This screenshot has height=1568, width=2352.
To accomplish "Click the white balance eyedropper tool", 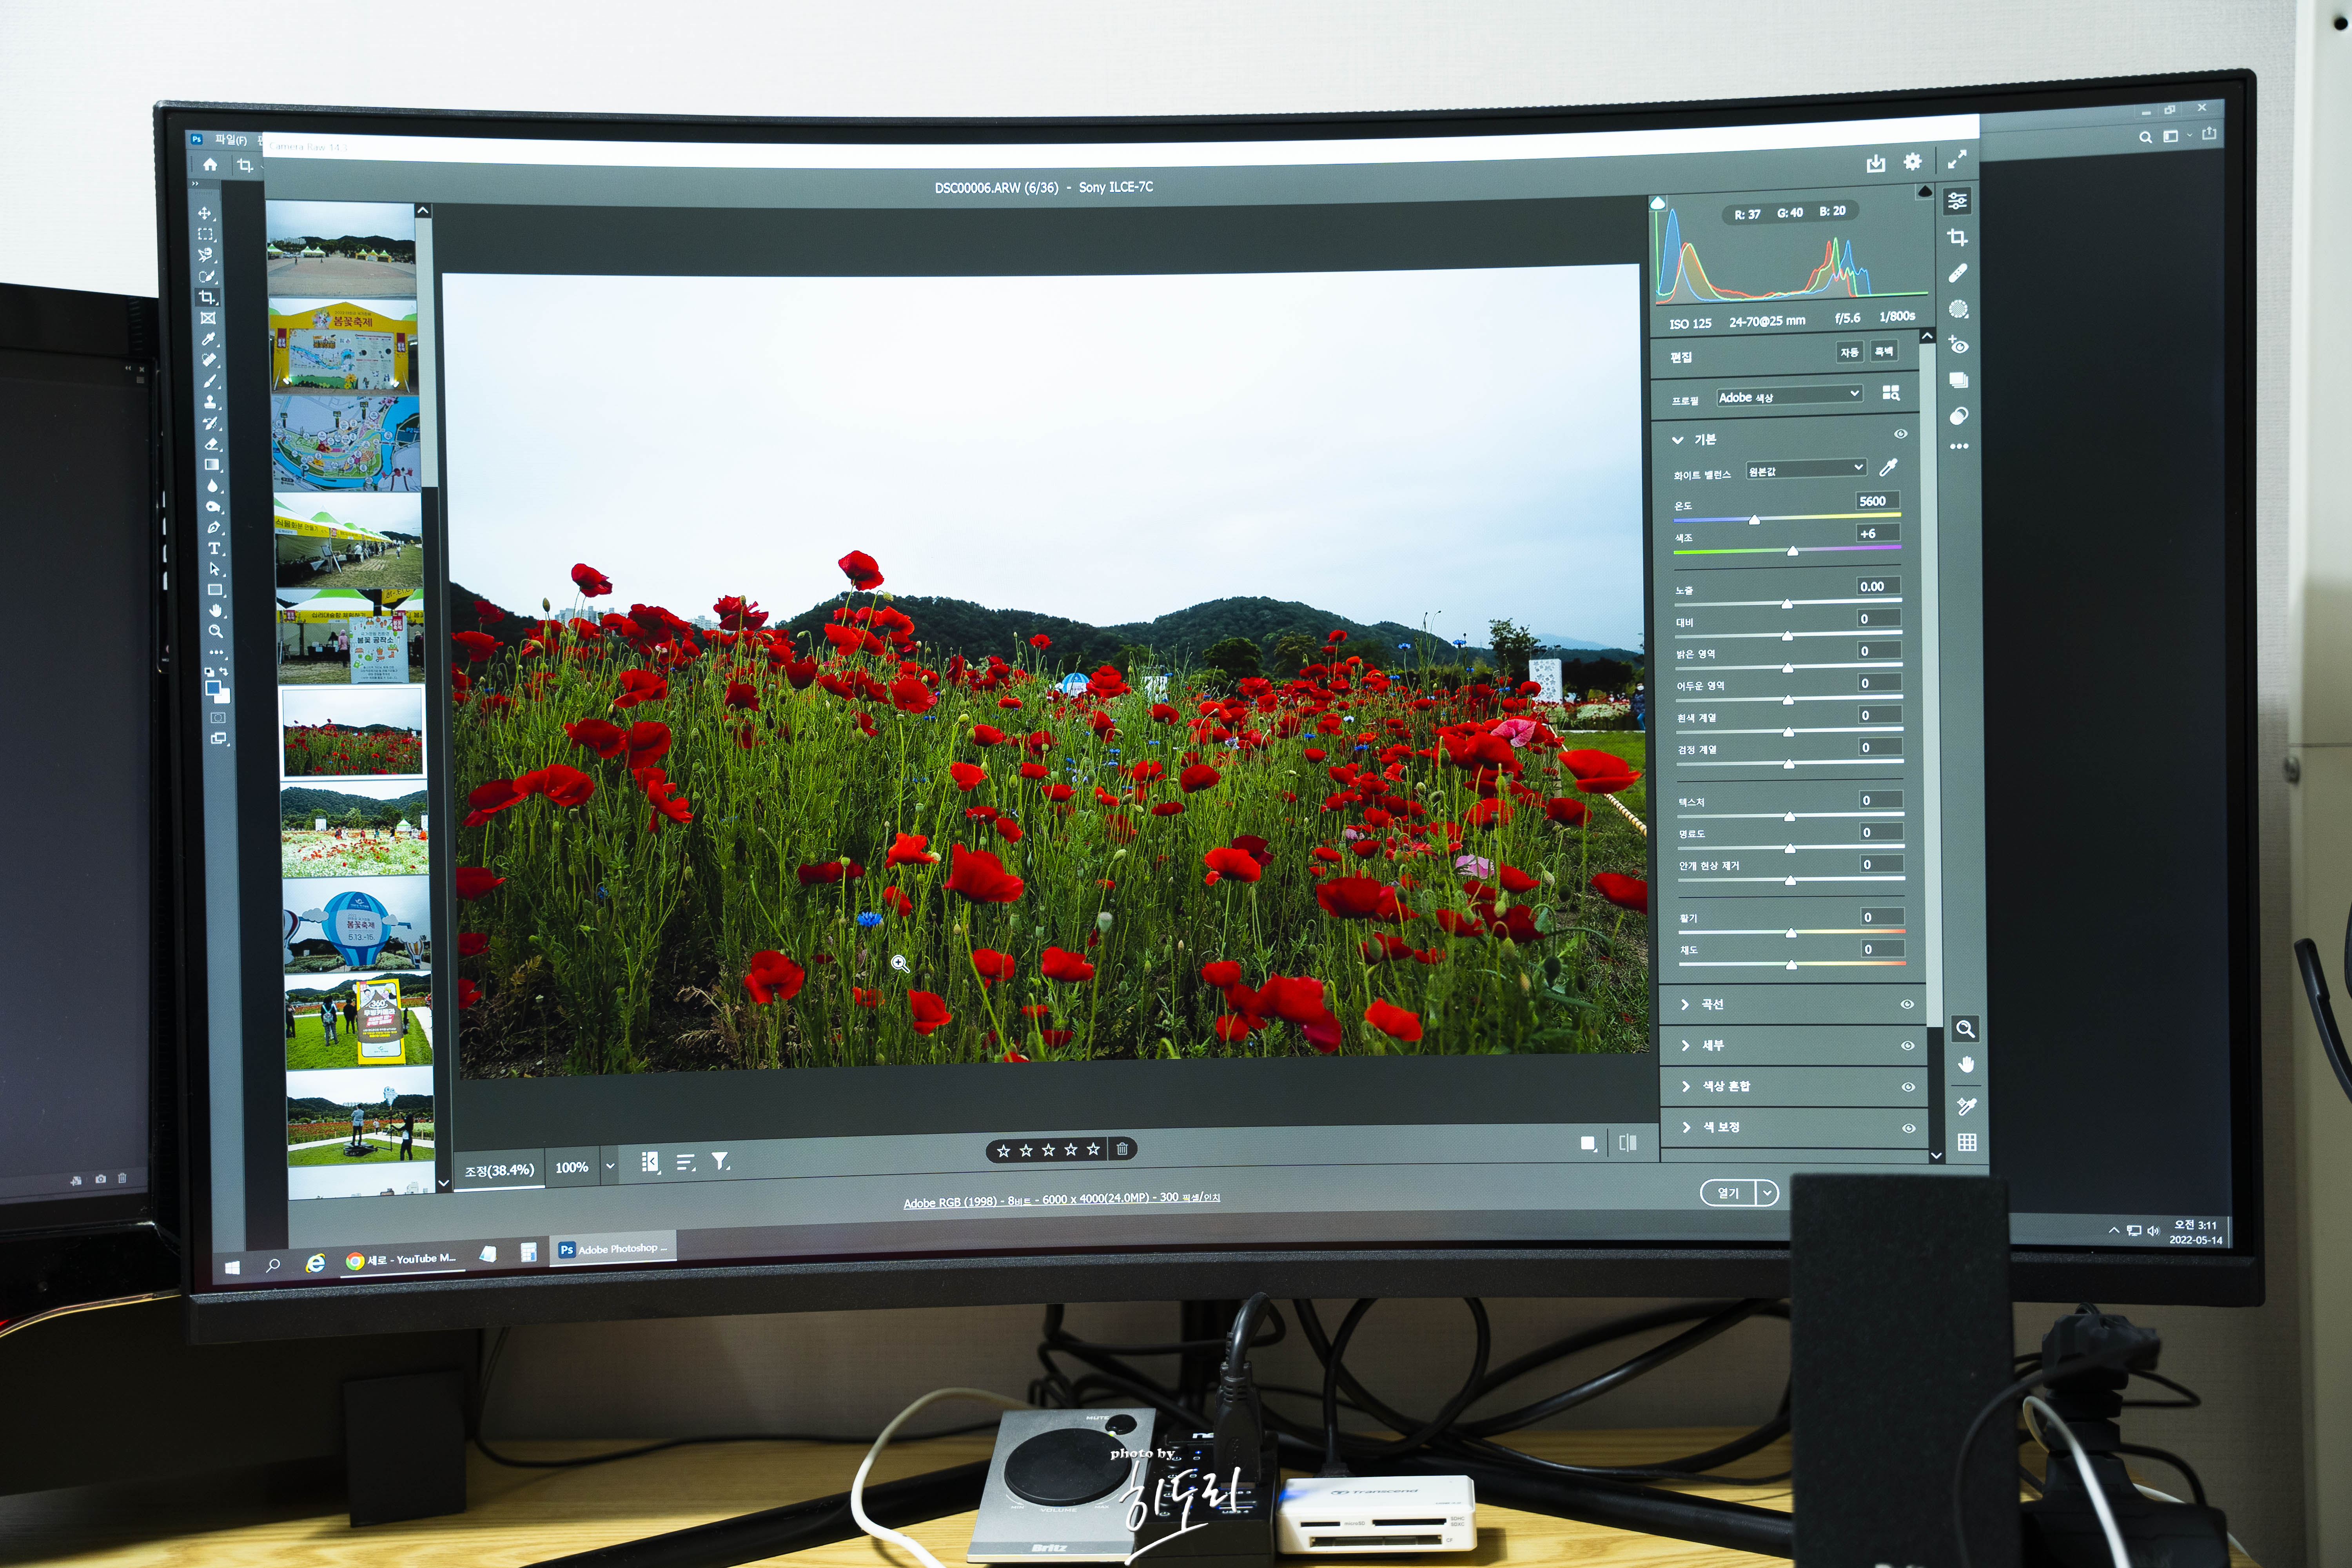I will tap(1888, 467).
